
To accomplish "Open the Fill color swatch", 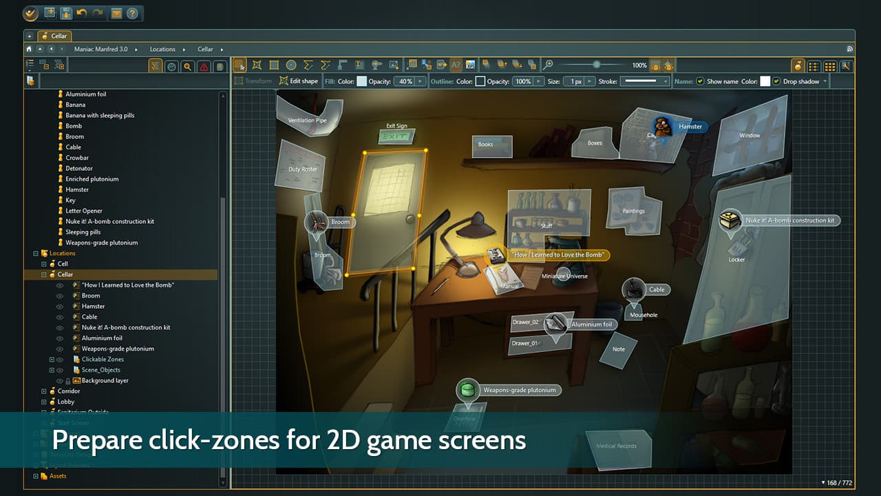I will pos(361,81).
